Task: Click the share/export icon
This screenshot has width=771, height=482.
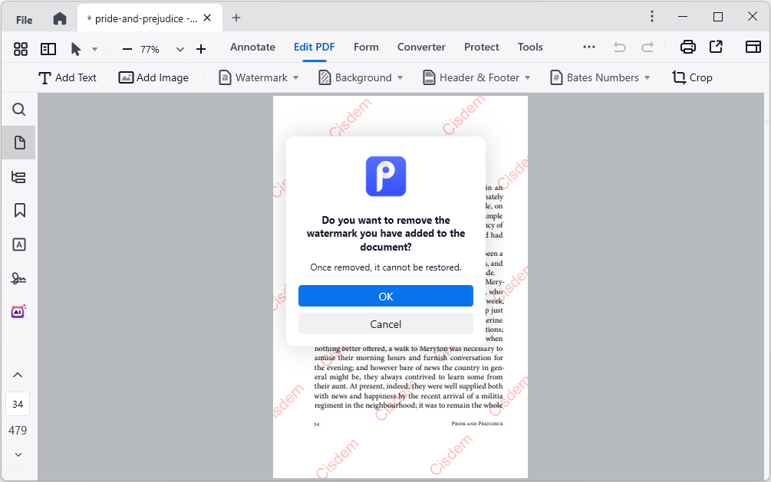Action: tap(716, 48)
